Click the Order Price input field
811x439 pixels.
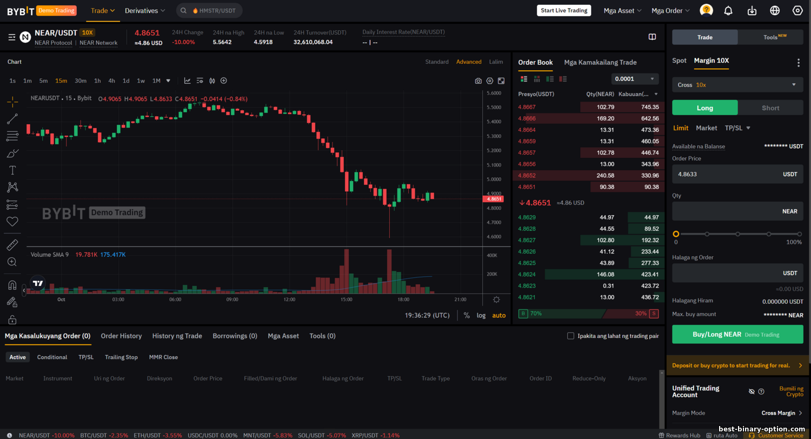click(x=724, y=174)
